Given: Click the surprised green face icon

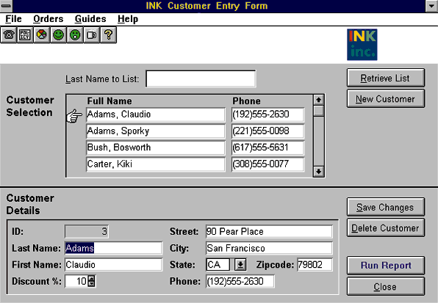Looking at the screenshot, I should point(75,35).
